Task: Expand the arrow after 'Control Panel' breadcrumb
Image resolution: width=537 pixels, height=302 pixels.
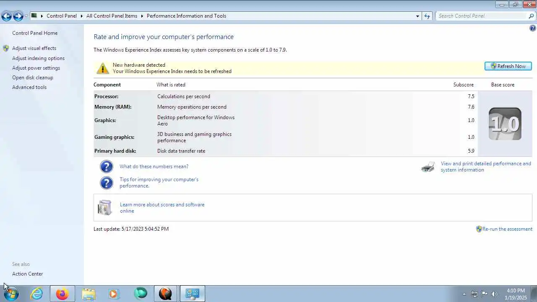Action: (81, 16)
